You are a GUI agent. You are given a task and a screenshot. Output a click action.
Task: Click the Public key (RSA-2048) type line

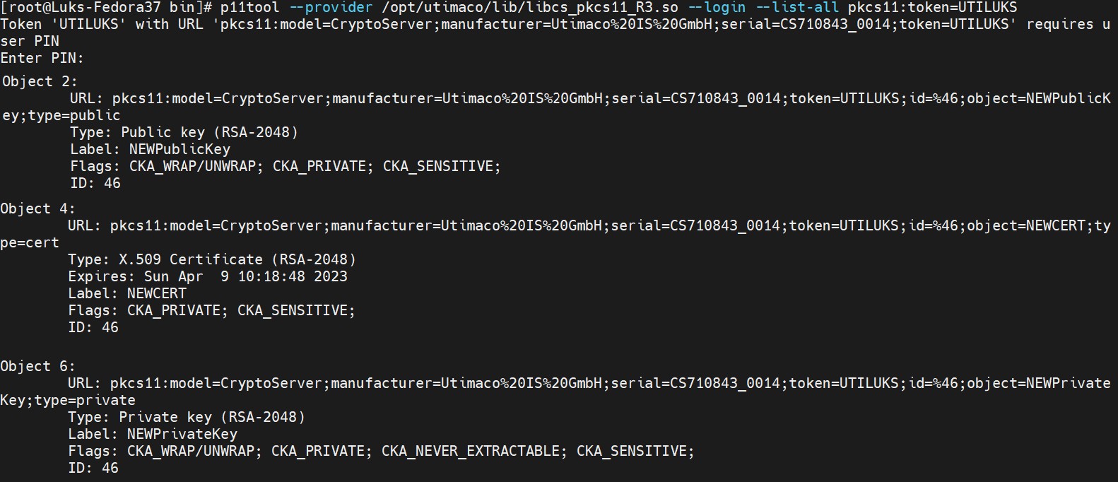coord(184,132)
